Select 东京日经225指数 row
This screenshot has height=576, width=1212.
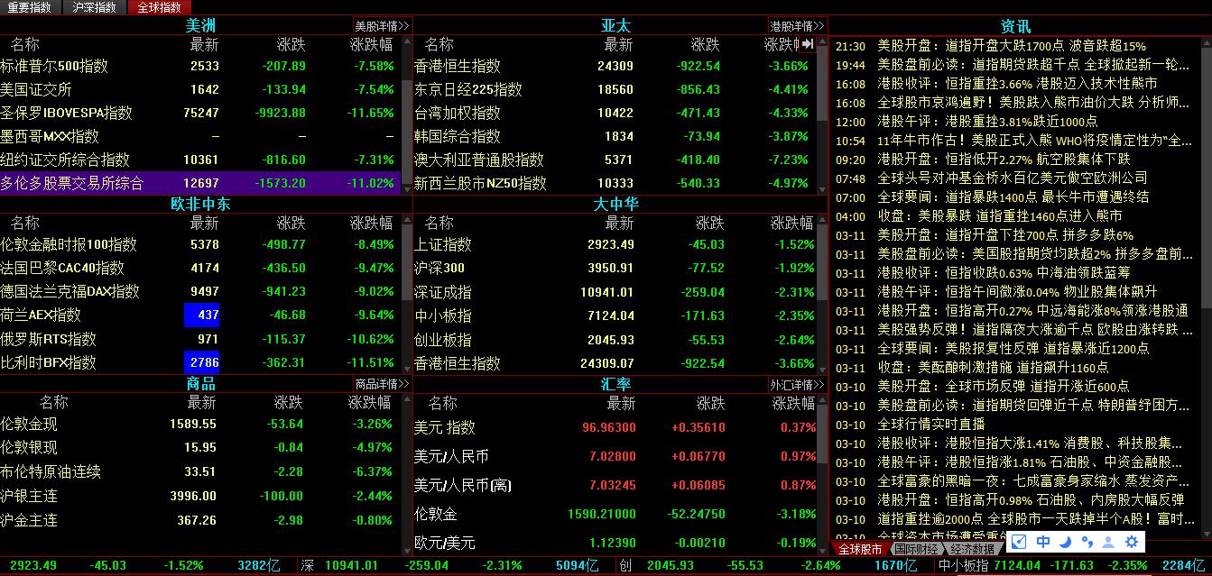(615, 89)
